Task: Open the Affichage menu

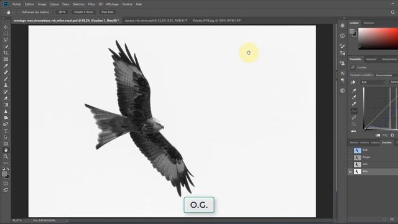Action: click(112, 4)
